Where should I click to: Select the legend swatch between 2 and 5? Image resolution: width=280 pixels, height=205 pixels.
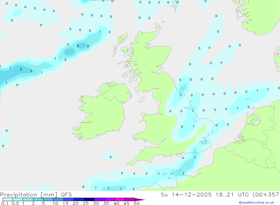[38, 199]
